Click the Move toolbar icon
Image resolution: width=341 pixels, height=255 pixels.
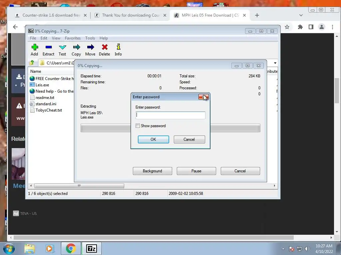(91, 47)
